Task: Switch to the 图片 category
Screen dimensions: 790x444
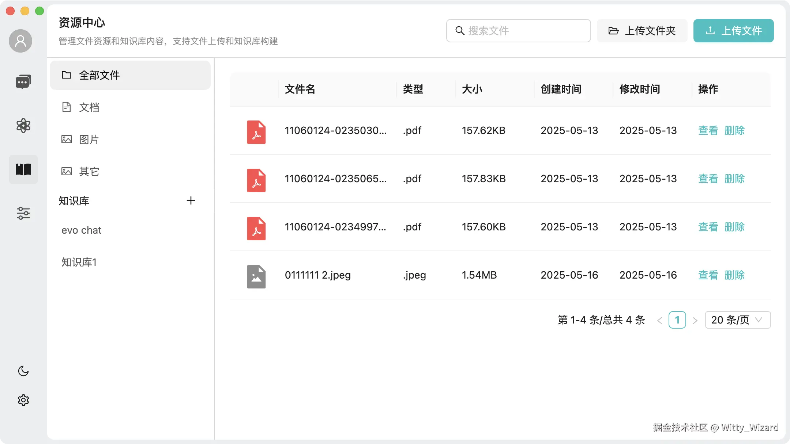Action: click(89, 139)
